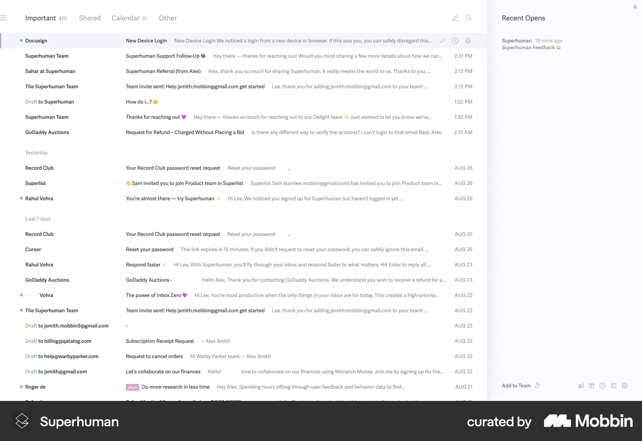Open The power of Inbox Zero email

(x=244, y=295)
